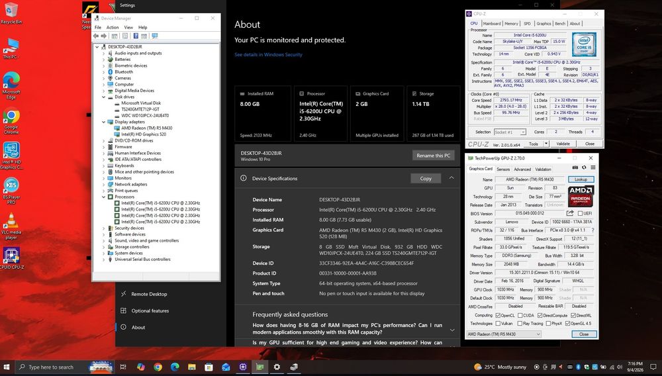Viewport: 662px width, 376px height.
Task: Click Forward arrow in Device Manager toolbar
Action: click(x=104, y=36)
